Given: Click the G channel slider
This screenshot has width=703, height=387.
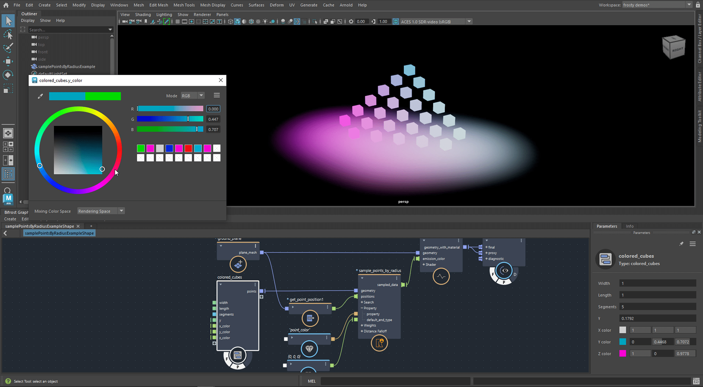Looking at the screenshot, I should 170,119.
